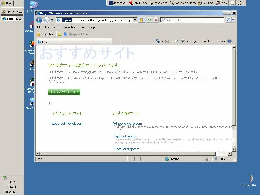Select the Bing taskbar window button

coord(12,19)
